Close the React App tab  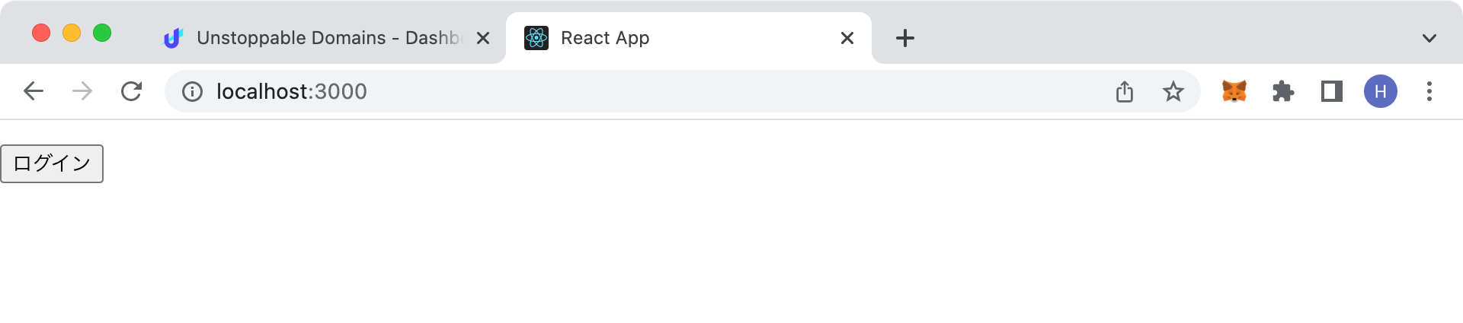(847, 38)
